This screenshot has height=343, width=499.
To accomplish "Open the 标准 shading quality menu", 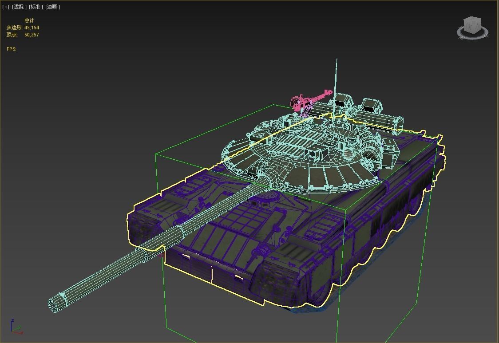I will [x=36, y=7].
